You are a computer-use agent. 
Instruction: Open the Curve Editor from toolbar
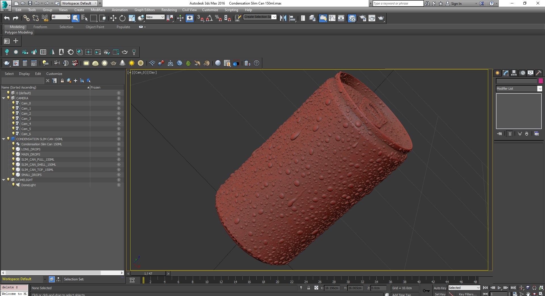[x=332, y=18]
